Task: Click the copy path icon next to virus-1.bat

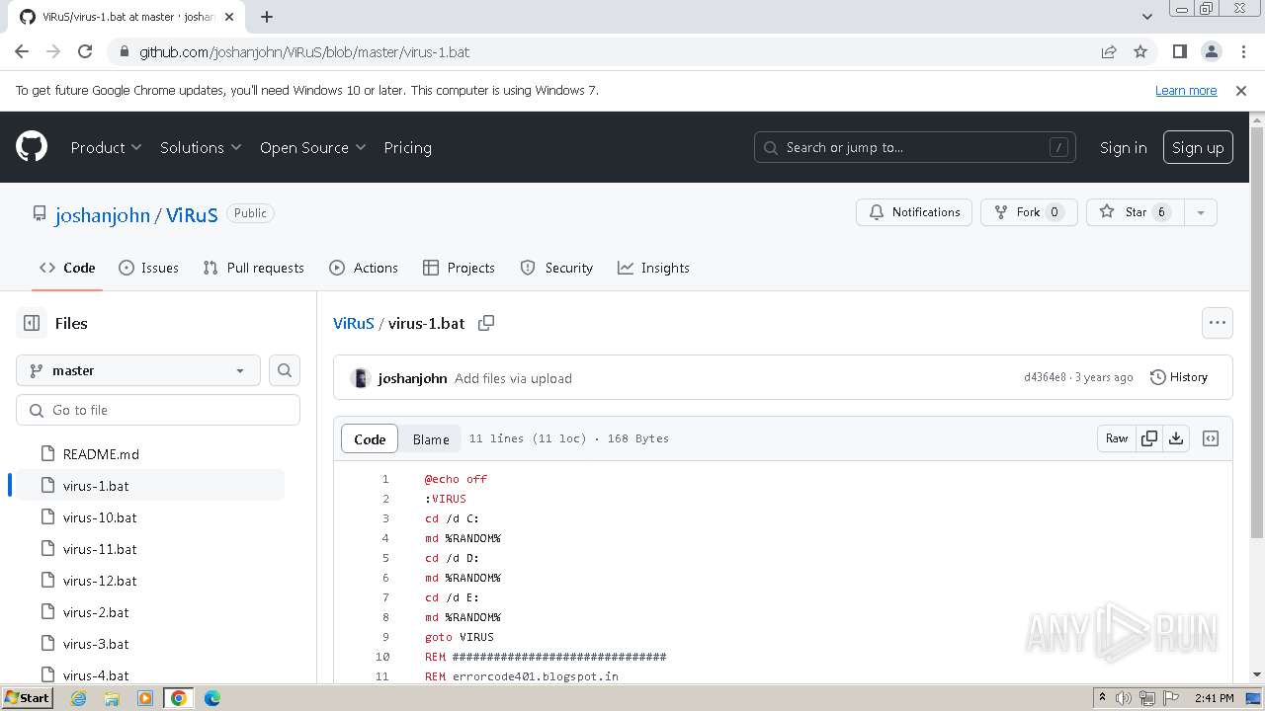Action: (486, 323)
